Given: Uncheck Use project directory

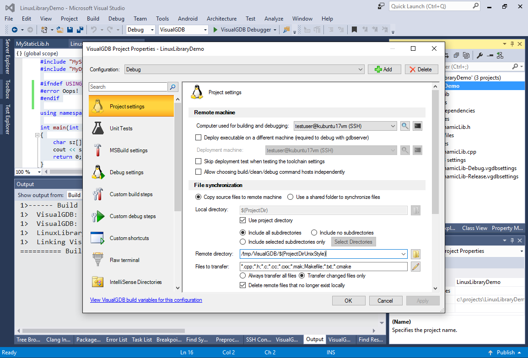Looking at the screenshot, I should 243,220.
